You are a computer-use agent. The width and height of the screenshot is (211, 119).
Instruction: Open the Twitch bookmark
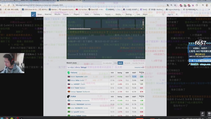tap(143, 10)
